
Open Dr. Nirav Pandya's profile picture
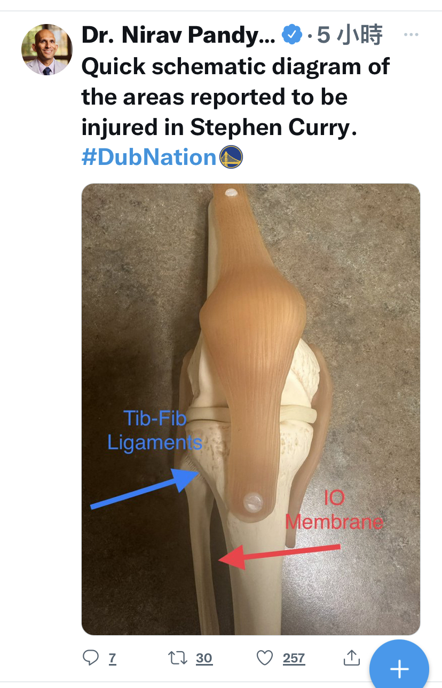(x=47, y=50)
